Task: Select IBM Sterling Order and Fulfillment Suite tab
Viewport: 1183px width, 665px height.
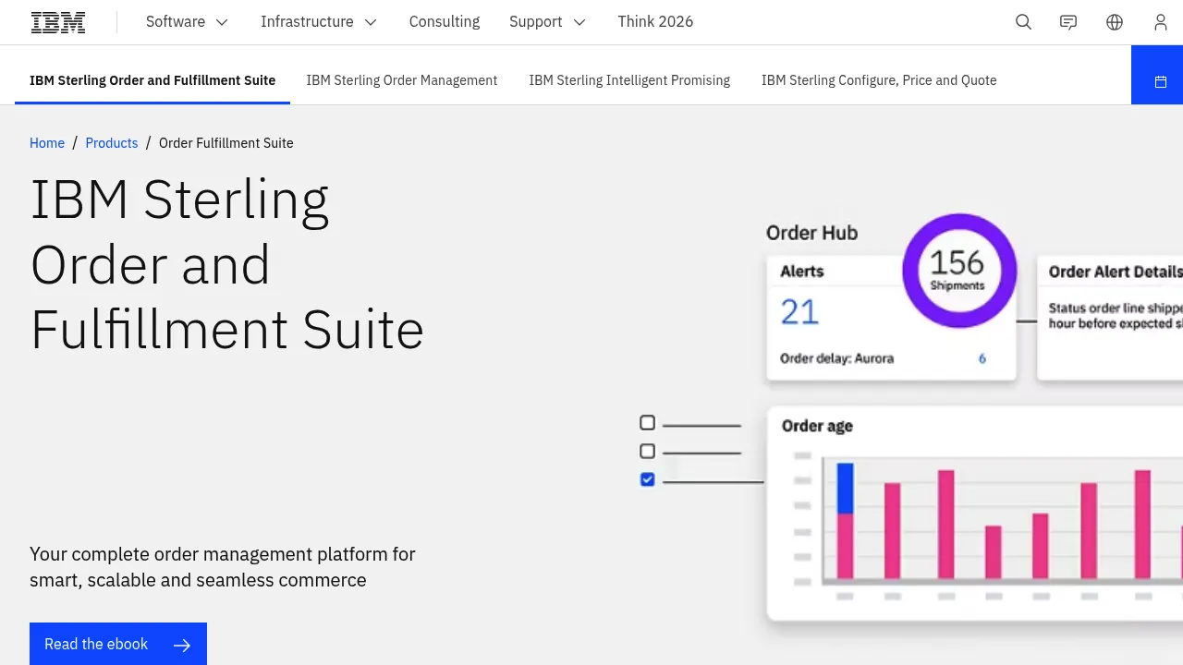Action: (x=152, y=80)
